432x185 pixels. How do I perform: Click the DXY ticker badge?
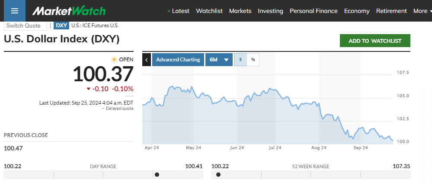point(61,26)
